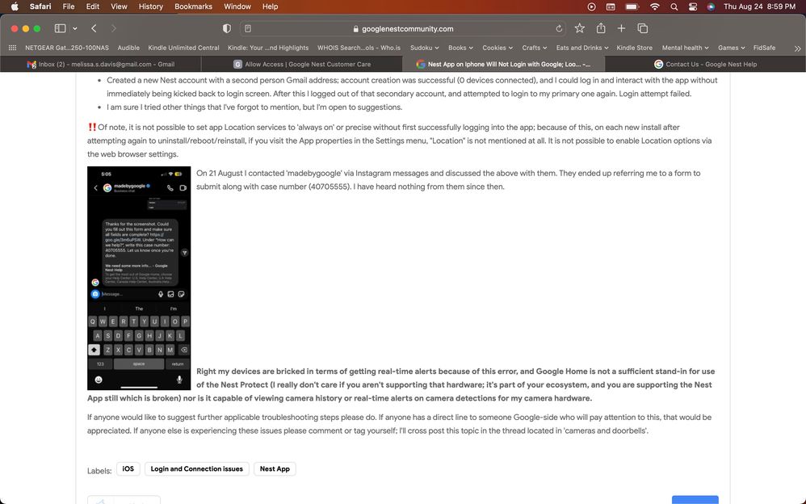Show tab overview icon
The width and height of the screenshot is (806, 504).
point(643,28)
